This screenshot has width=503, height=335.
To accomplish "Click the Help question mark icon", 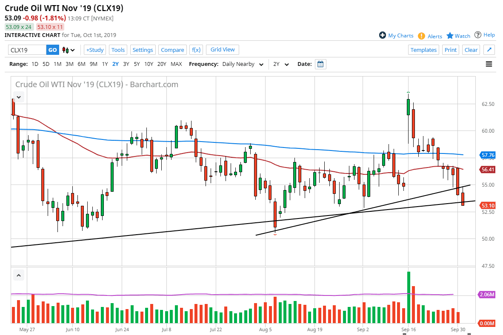I will [478, 35].
